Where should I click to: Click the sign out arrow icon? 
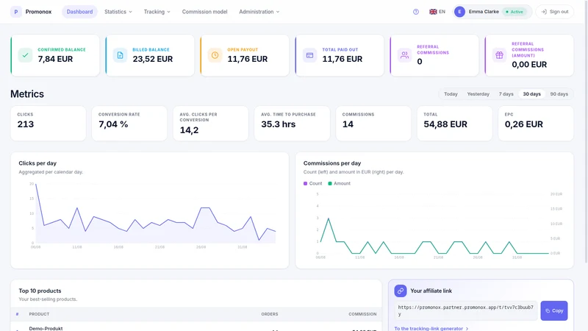[544, 12]
